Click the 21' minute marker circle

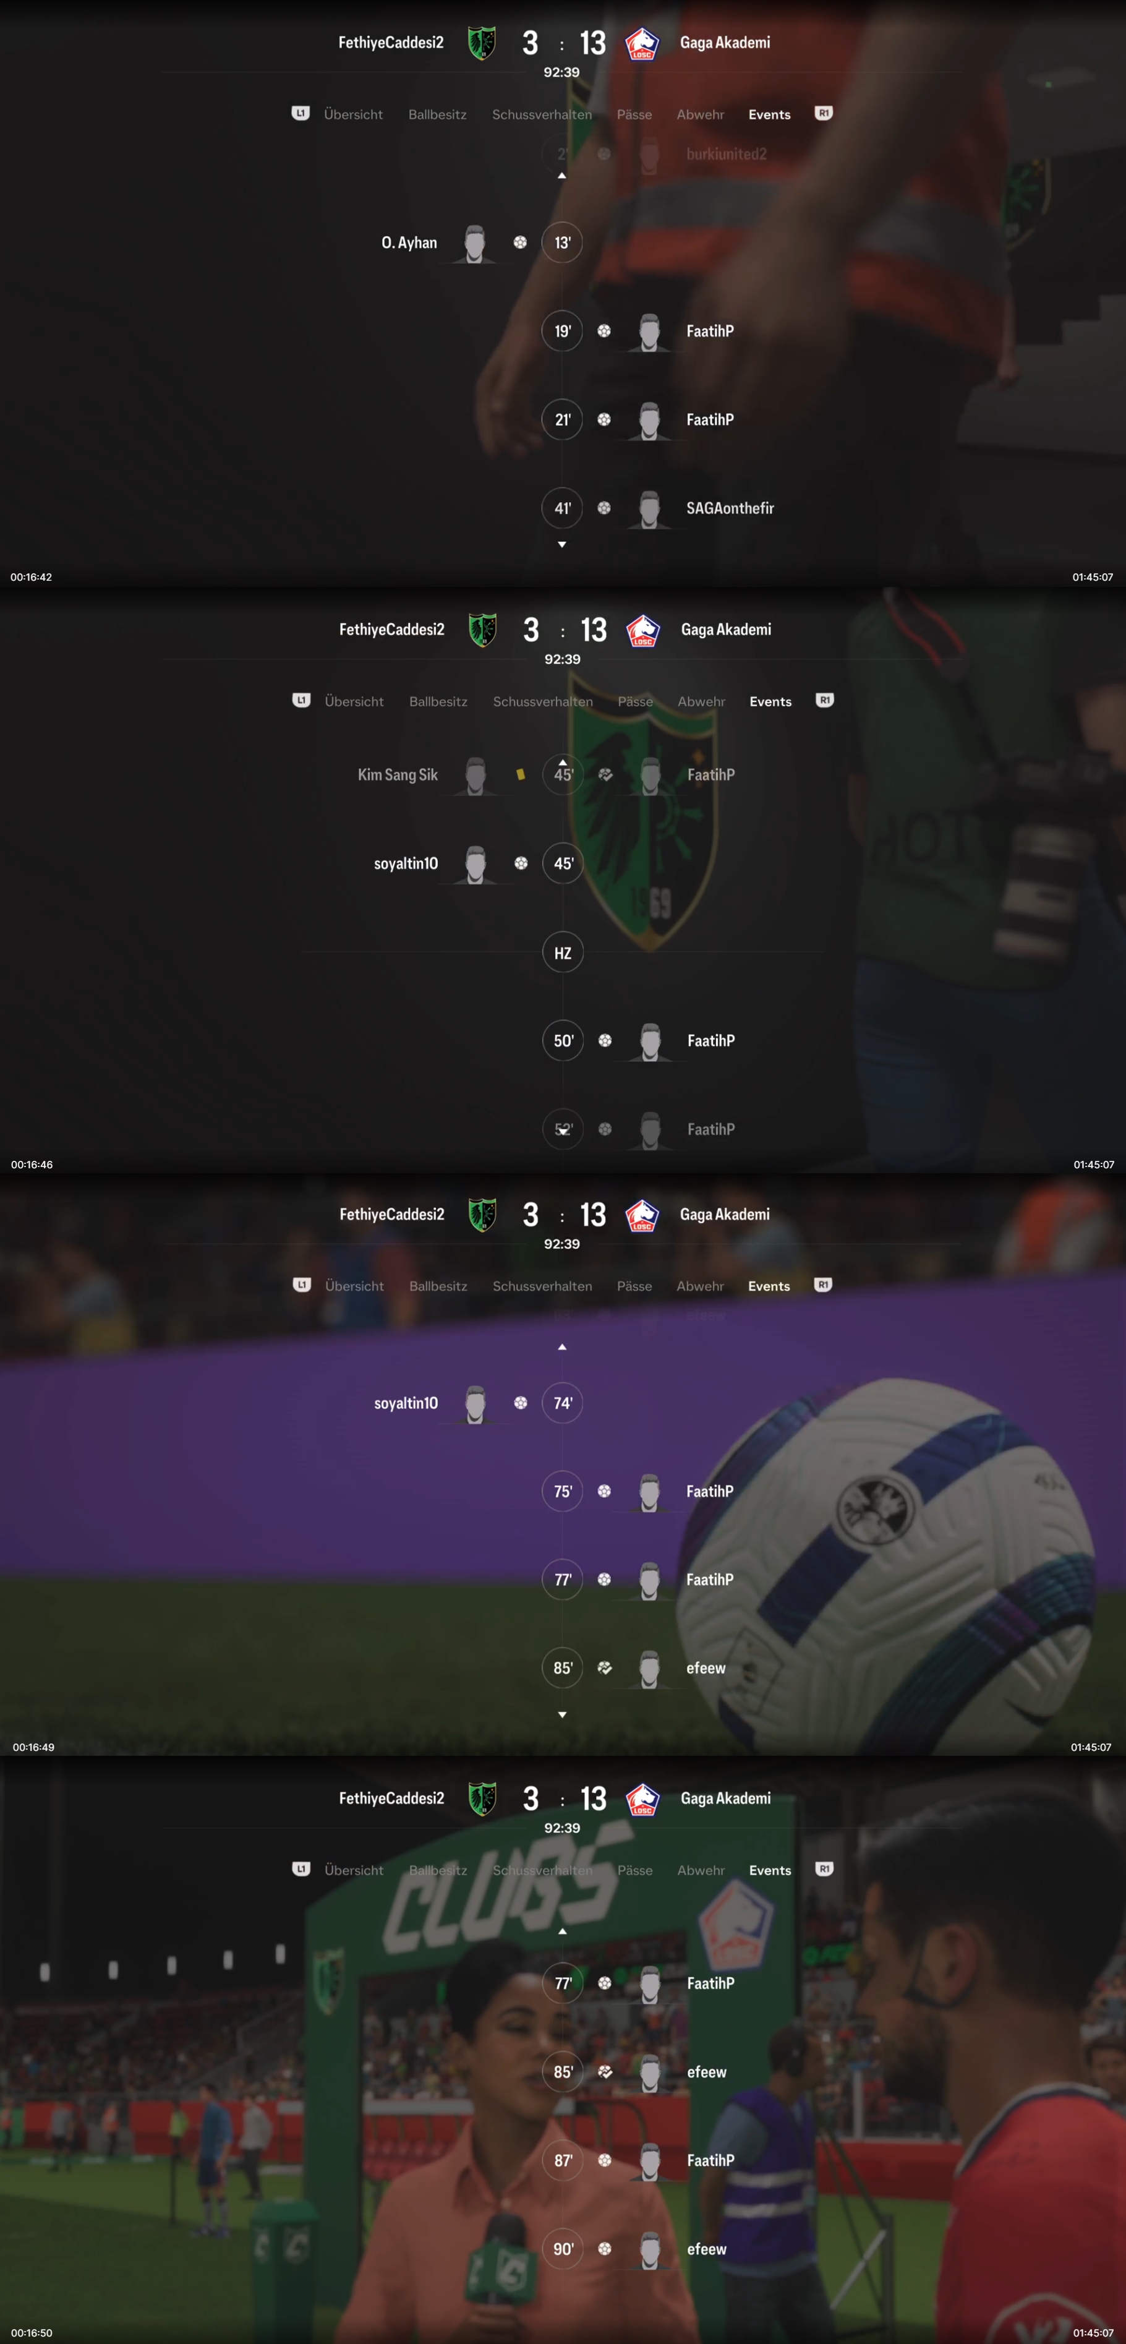(562, 419)
